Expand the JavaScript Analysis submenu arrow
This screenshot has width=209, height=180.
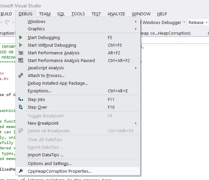tap(136, 68)
